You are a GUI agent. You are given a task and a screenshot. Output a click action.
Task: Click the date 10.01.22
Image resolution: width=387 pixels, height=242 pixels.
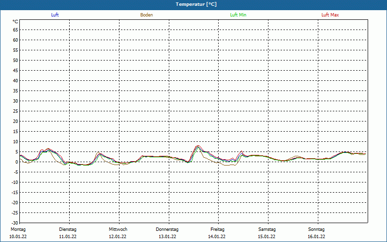(18, 237)
